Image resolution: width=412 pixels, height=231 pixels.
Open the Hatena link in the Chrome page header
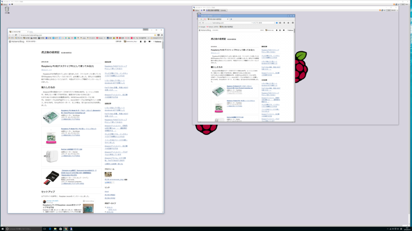coord(157,42)
